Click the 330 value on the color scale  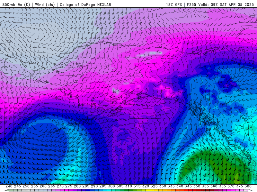[x=163, y=186]
